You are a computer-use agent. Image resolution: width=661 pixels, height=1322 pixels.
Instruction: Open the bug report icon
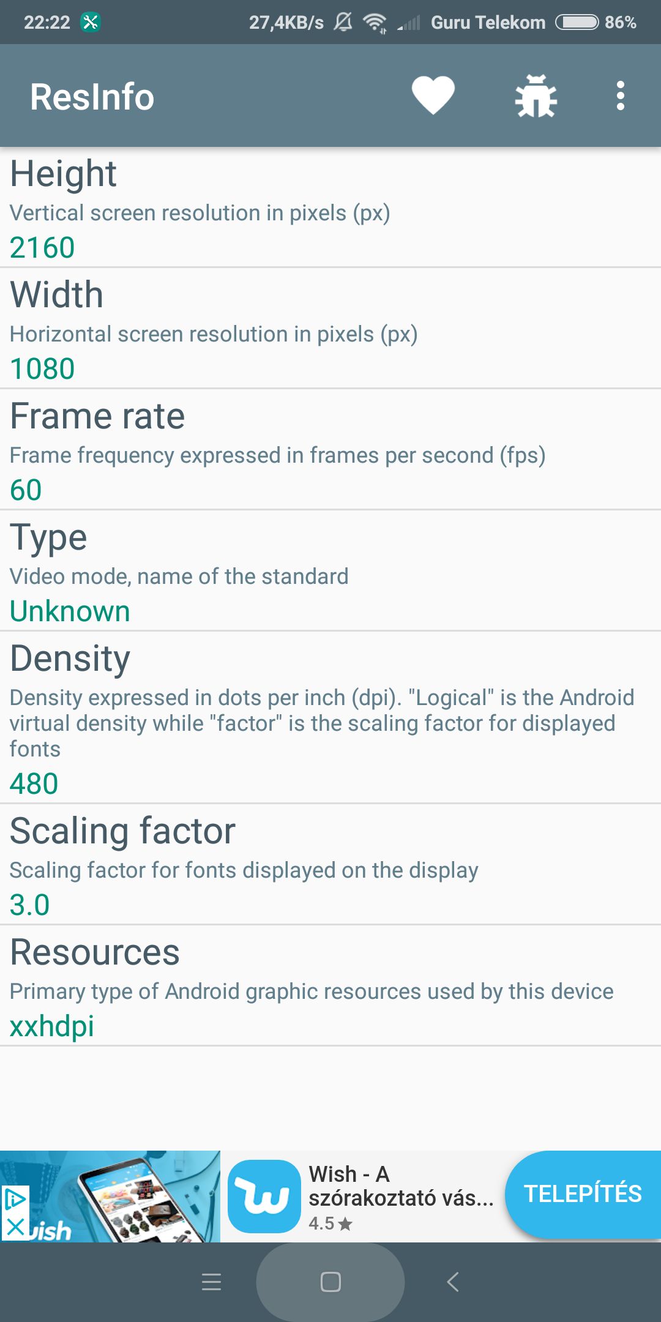(x=536, y=95)
